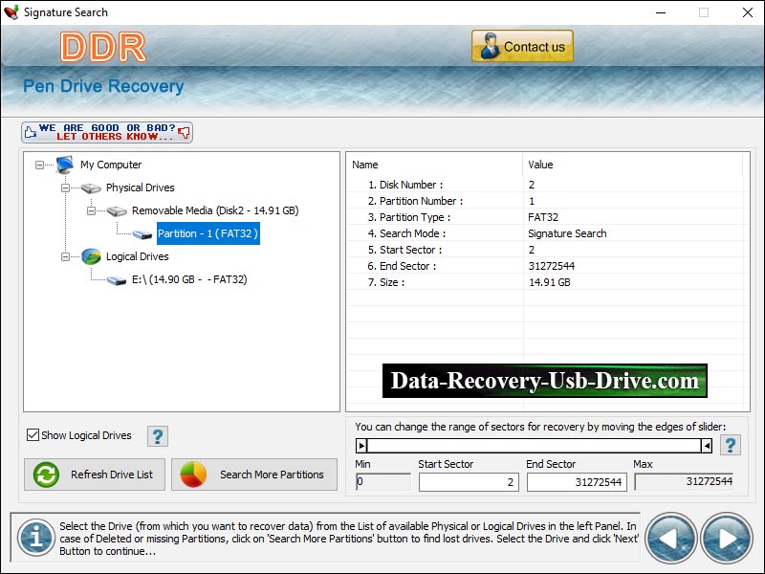Collapse the Physical Drives node
The image size is (765, 574).
[65, 188]
